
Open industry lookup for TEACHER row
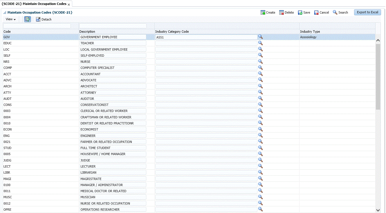tap(260, 43)
